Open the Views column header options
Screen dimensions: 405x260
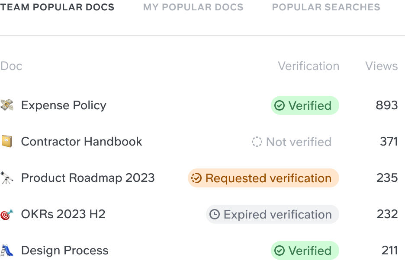[381, 66]
